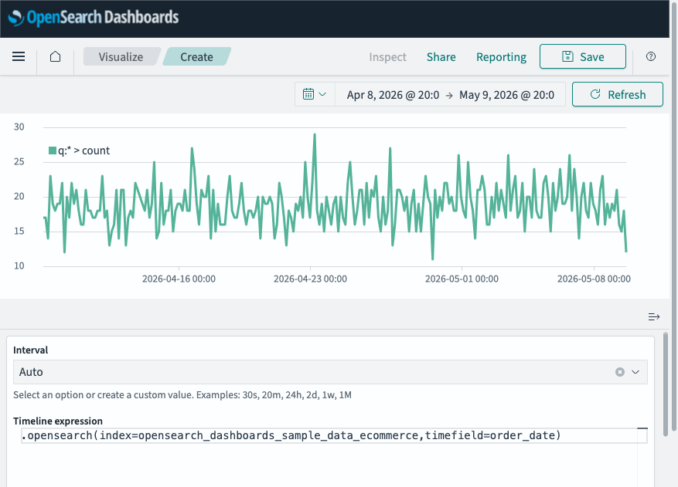Open the Inspect menu item
Image resolution: width=678 pixels, height=487 pixels.
coord(387,56)
